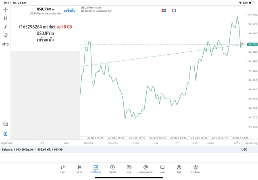Click the USDJPYm • M15 chart title
This screenshot has width=258, height=180.
(x=91, y=8)
